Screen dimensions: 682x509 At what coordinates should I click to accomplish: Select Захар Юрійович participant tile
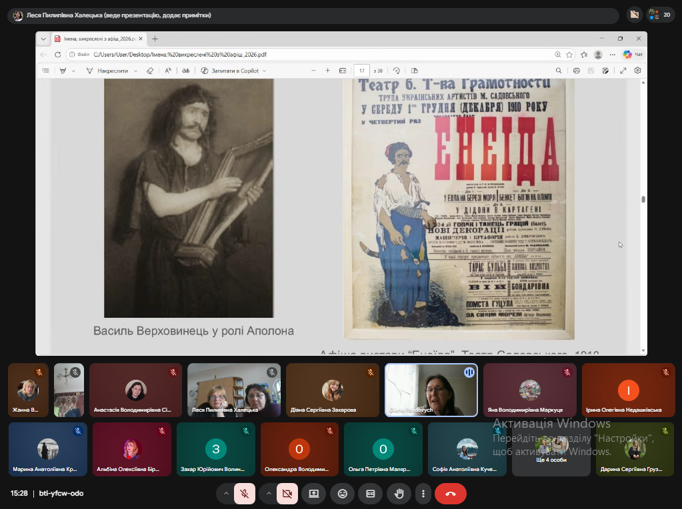[x=216, y=449]
